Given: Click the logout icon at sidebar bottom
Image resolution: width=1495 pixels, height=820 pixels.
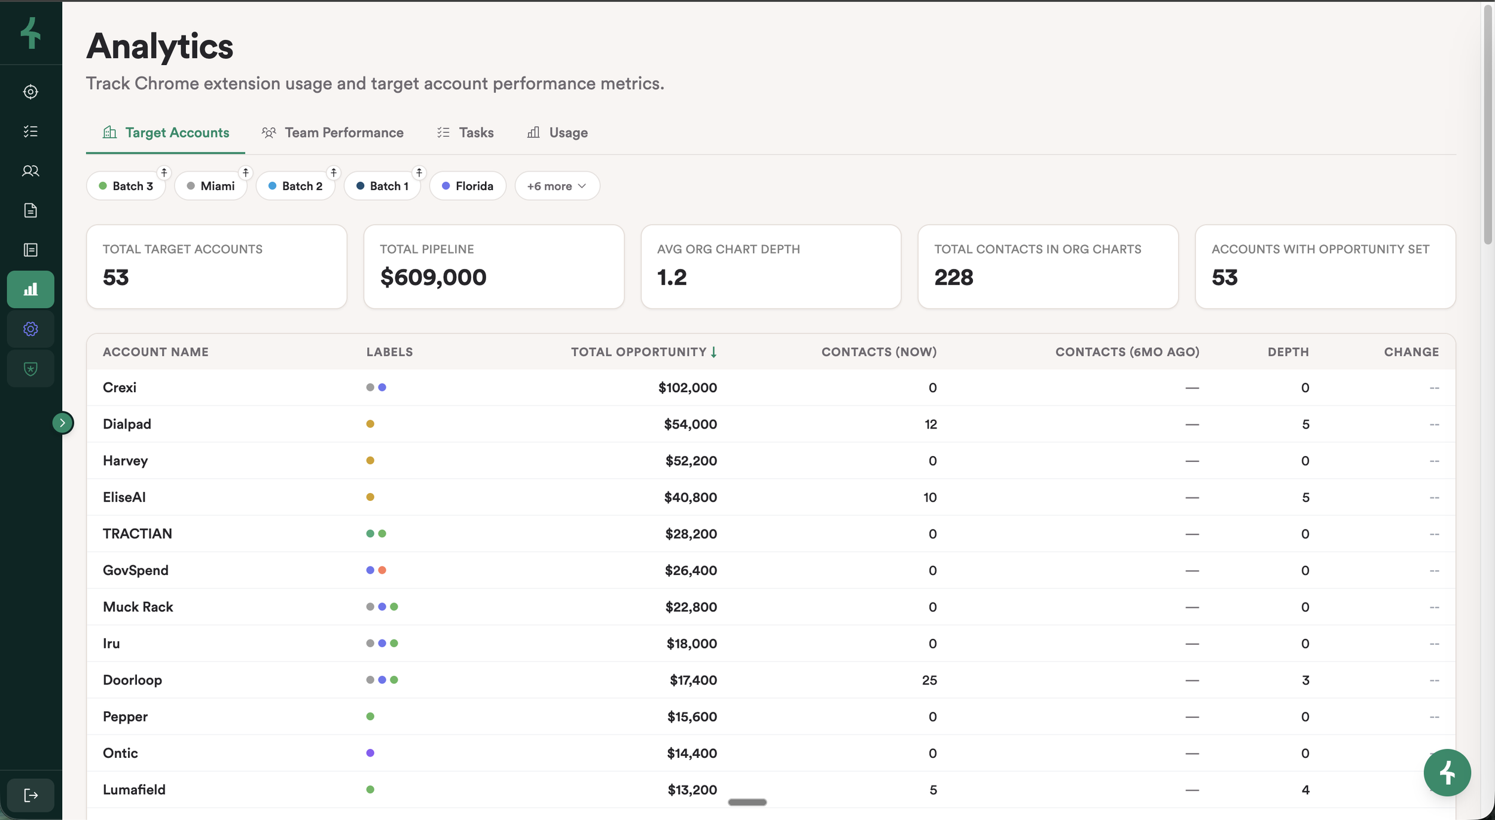Looking at the screenshot, I should (x=30, y=795).
